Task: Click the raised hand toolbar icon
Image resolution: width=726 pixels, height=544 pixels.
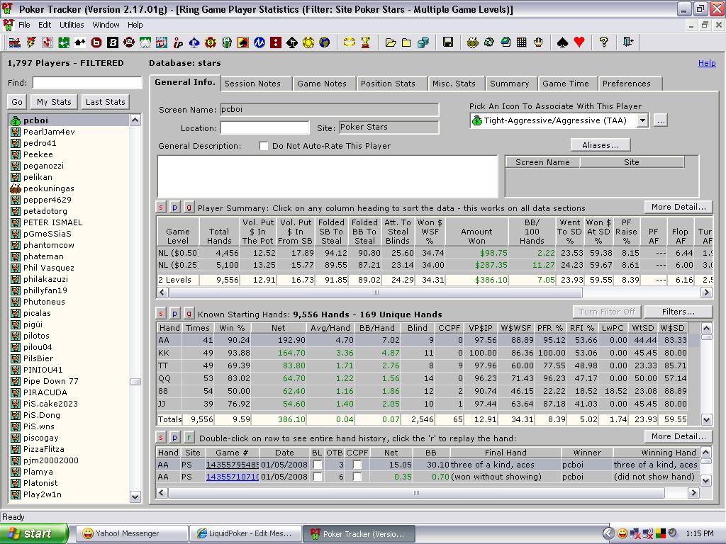Action: point(538,42)
